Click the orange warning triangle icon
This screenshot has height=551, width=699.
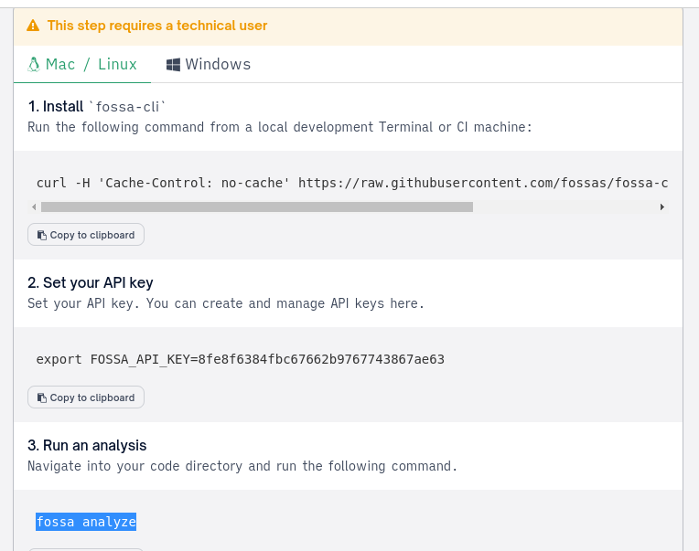pyautogui.click(x=34, y=26)
